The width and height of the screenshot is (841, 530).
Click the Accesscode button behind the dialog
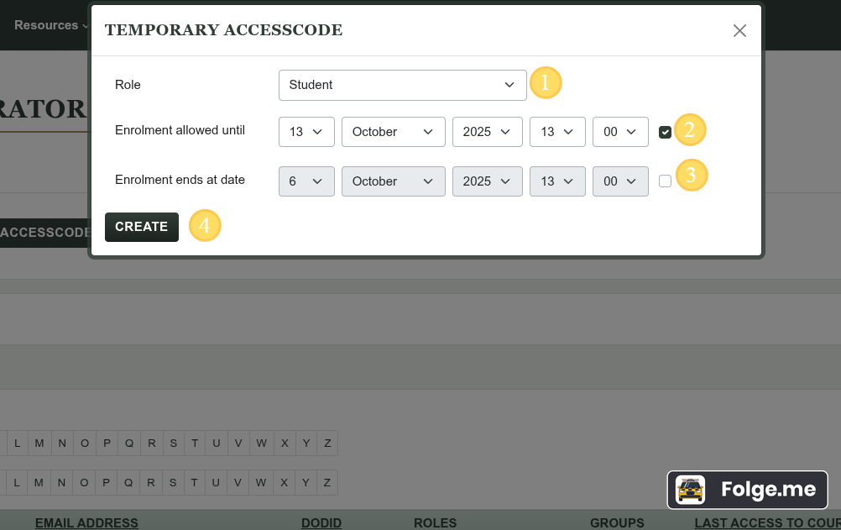pos(44,233)
